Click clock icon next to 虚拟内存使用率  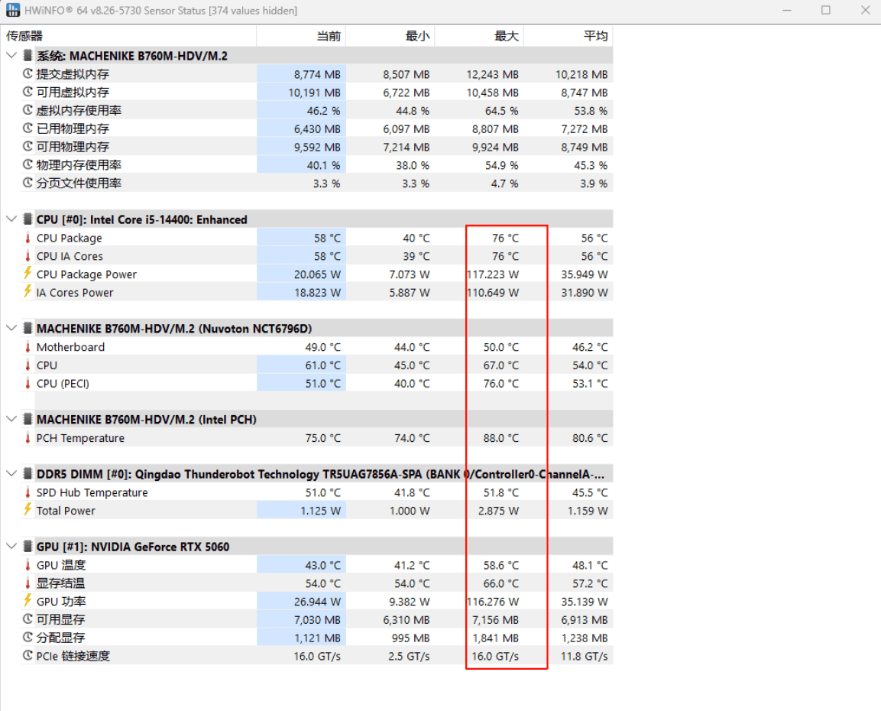click(28, 110)
